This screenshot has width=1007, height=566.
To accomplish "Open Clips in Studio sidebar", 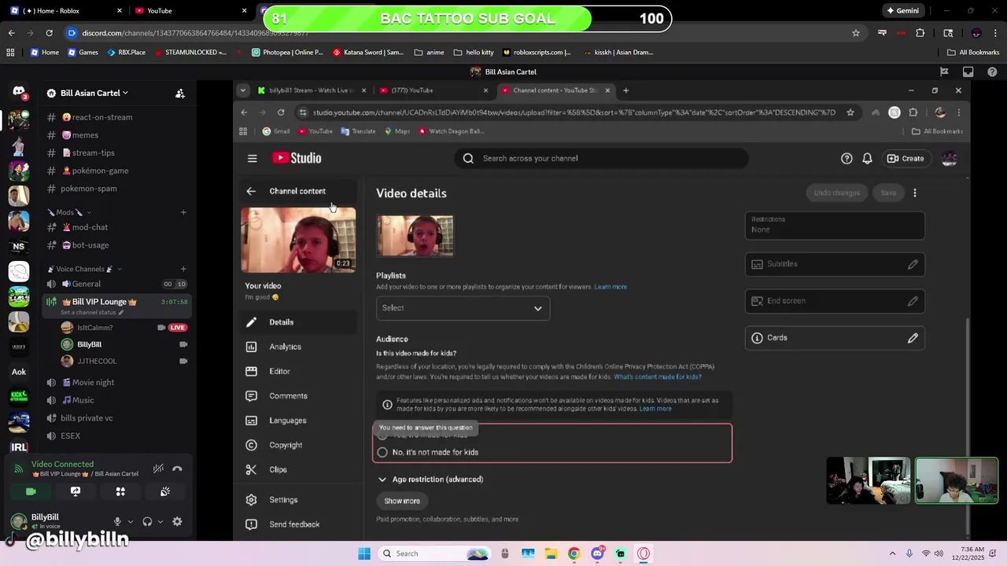I will coord(298,469).
